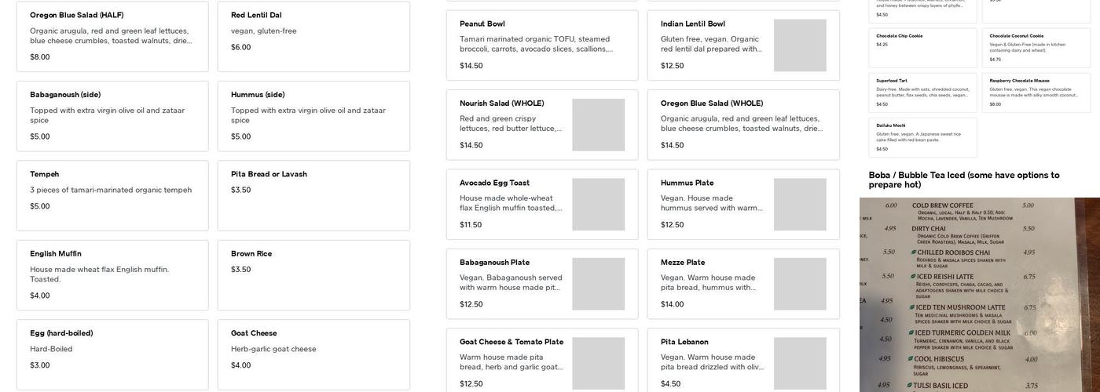Click the Indian Lentil Bowl thumbnail image
The image size is (1100, 392).
pos(799,45)
